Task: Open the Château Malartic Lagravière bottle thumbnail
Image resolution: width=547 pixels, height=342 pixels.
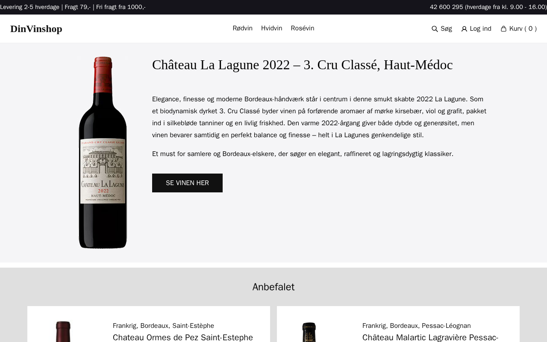Action: click(309, 332)
